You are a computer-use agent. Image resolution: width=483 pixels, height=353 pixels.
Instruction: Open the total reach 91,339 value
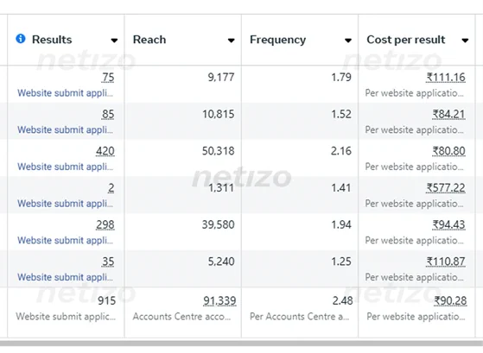click(x=219, y=300)
